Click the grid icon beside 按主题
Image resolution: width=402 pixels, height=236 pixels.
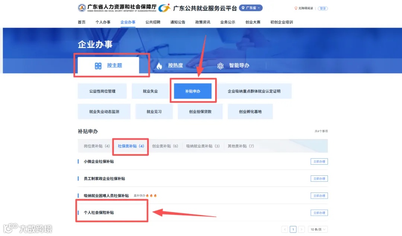click(98, 66)
